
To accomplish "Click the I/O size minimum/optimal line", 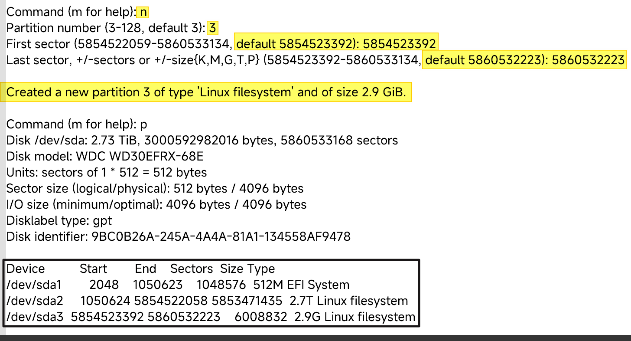I will (156, 205).
